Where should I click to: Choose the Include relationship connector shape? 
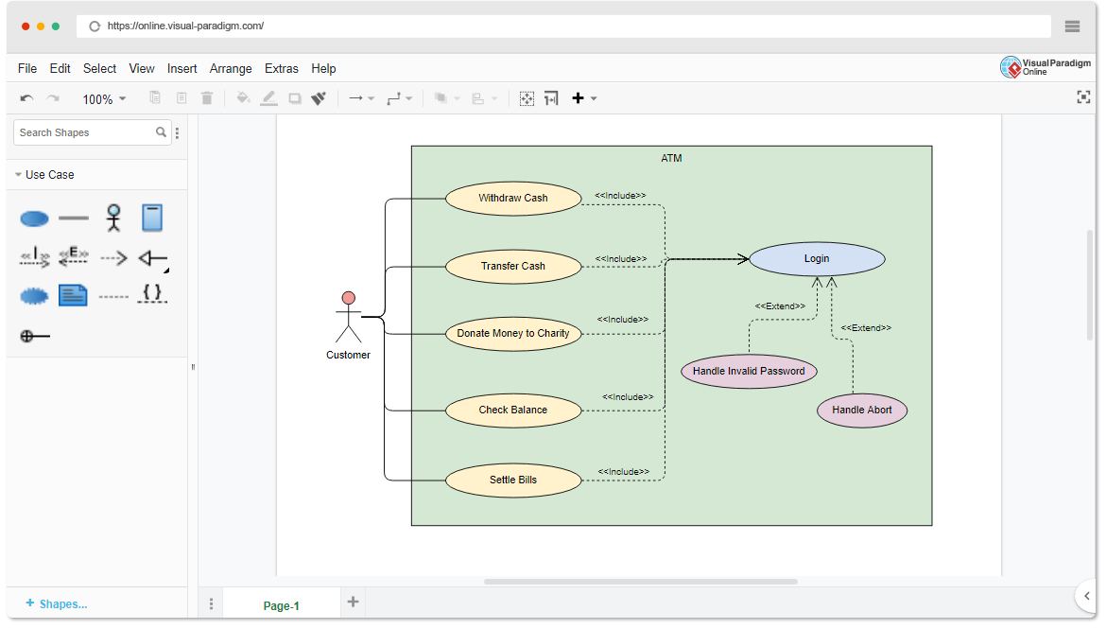click(x=35, y=257)
